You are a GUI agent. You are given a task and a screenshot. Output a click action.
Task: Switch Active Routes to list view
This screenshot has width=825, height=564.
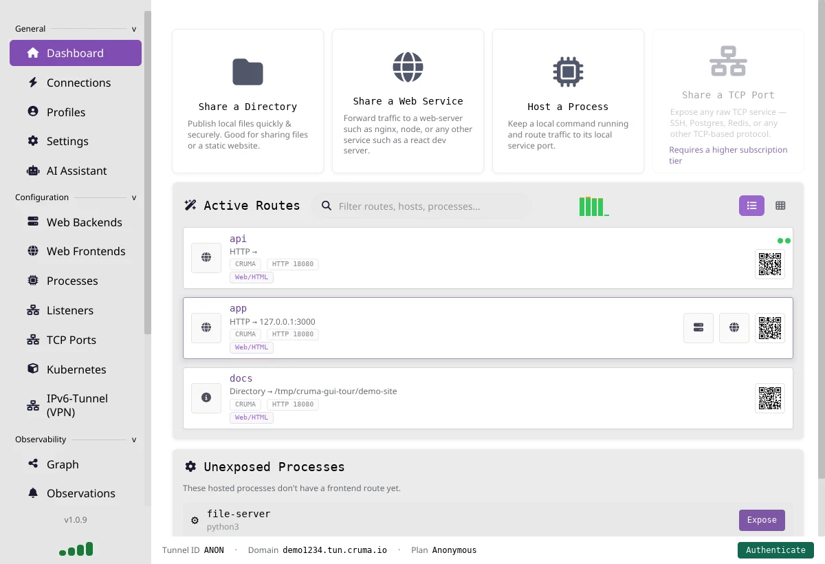pos(751,206)
